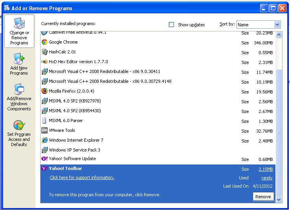The height and width of the screenshot is (210, 290).
Task: Click the HxD Hex Editor icon
Action: (44, 62)
